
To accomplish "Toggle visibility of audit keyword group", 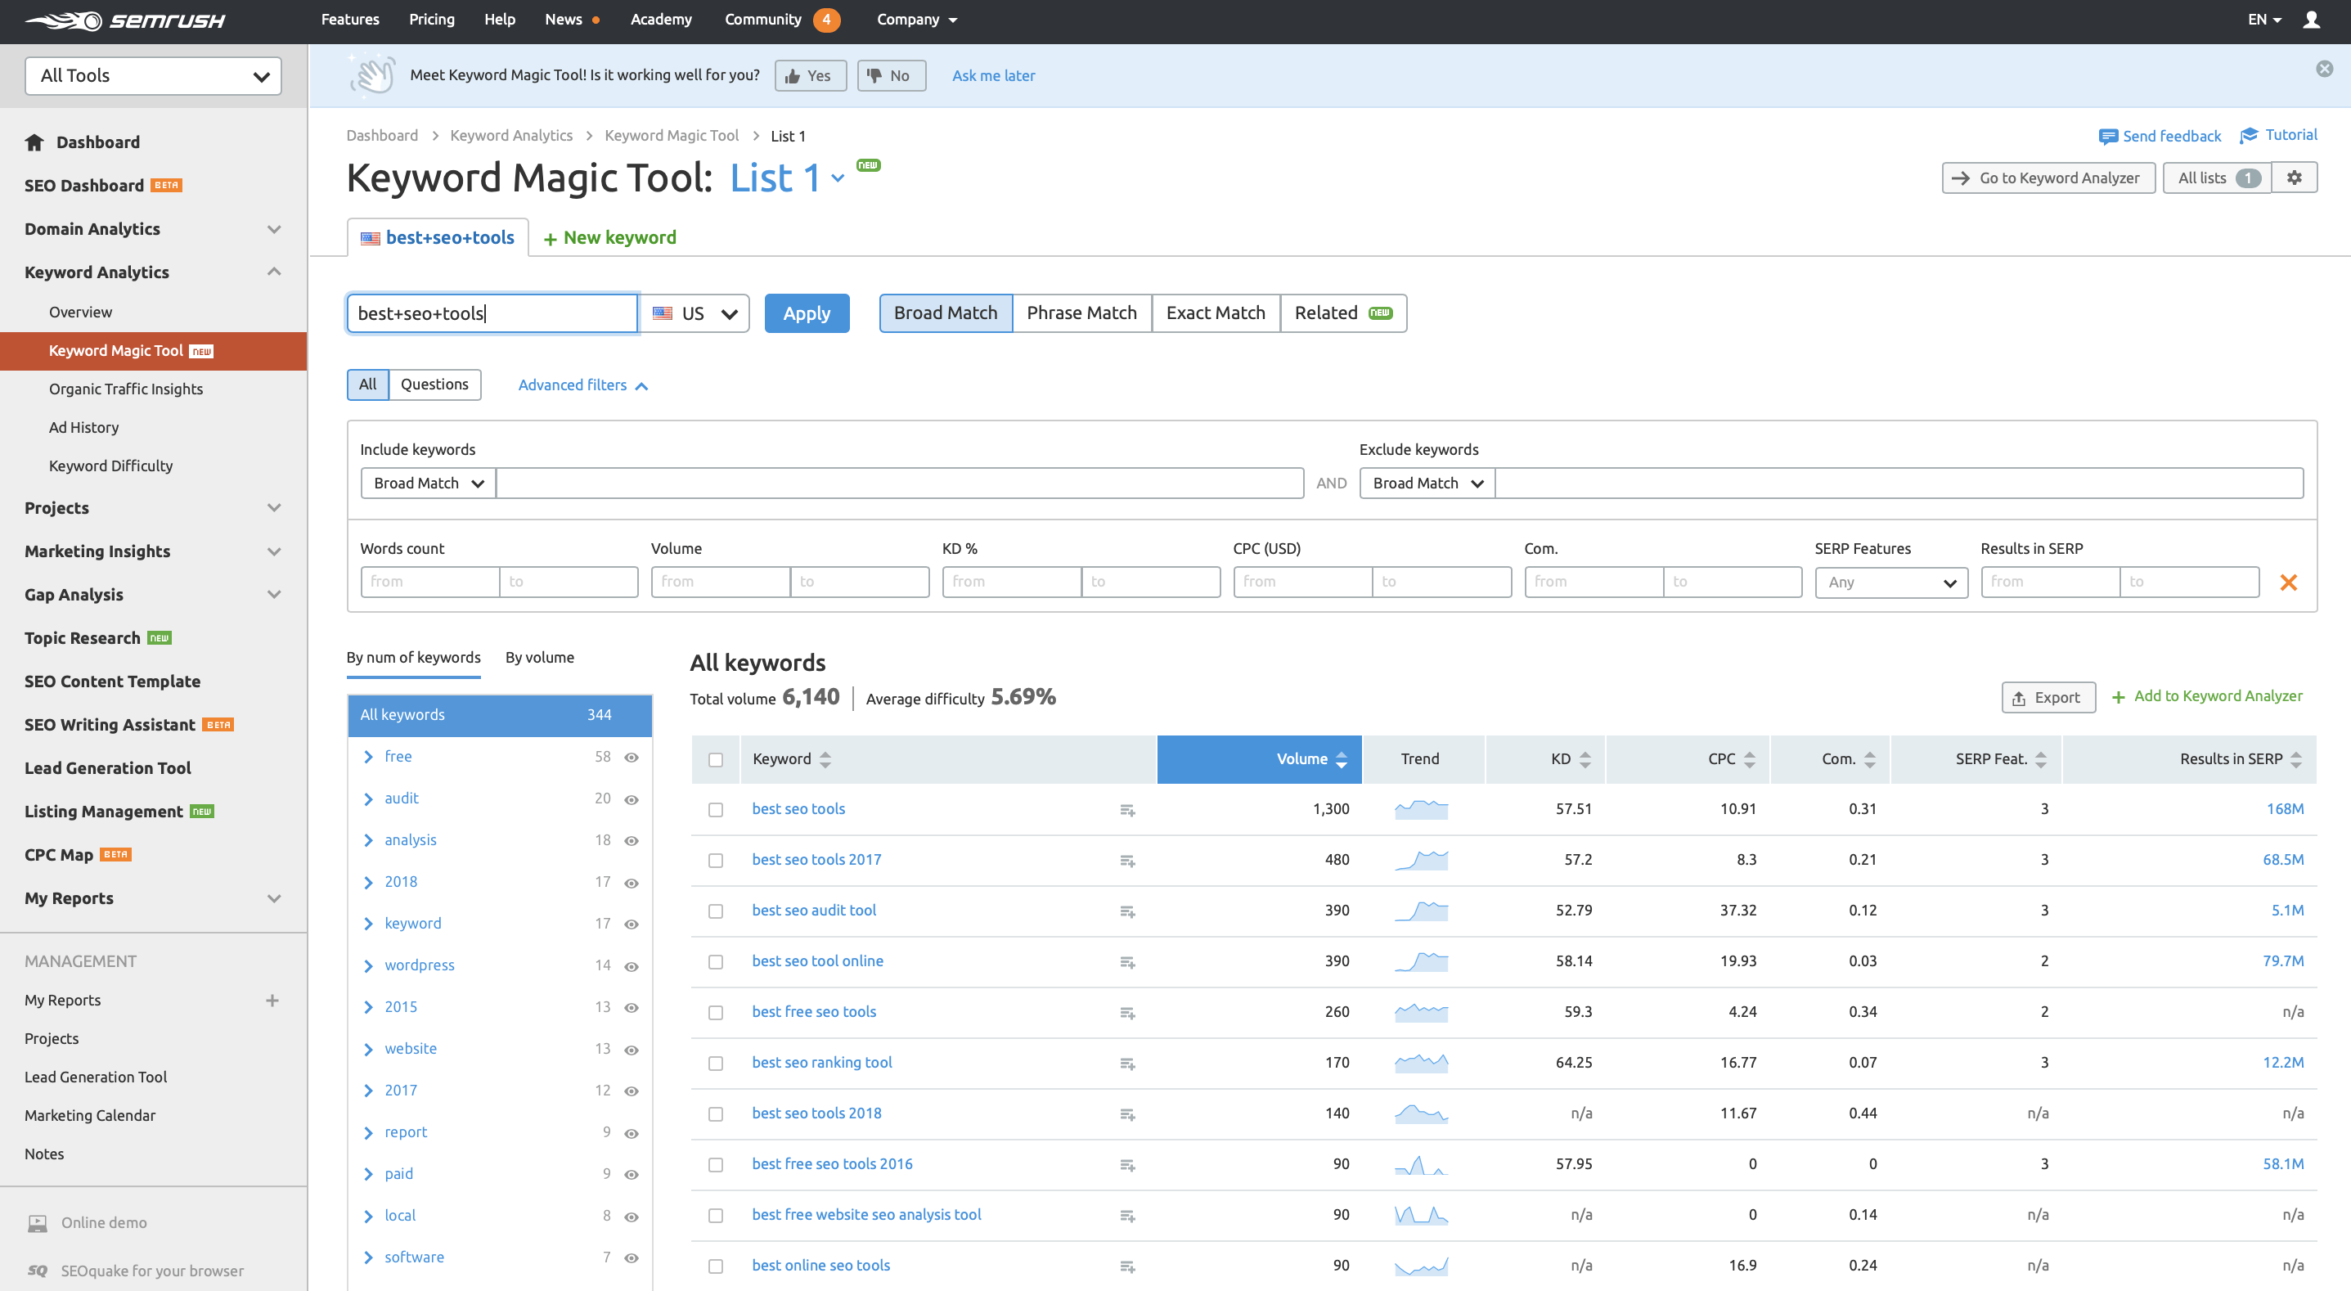I will [x=631, y=800].
